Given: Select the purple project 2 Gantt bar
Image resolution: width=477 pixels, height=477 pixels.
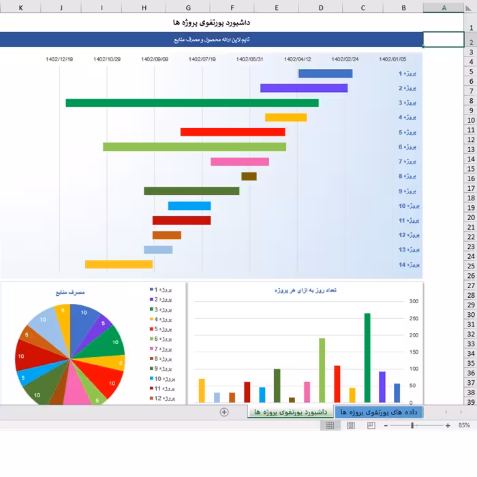Looking at the screenshot, I should [x=303, y=88].
